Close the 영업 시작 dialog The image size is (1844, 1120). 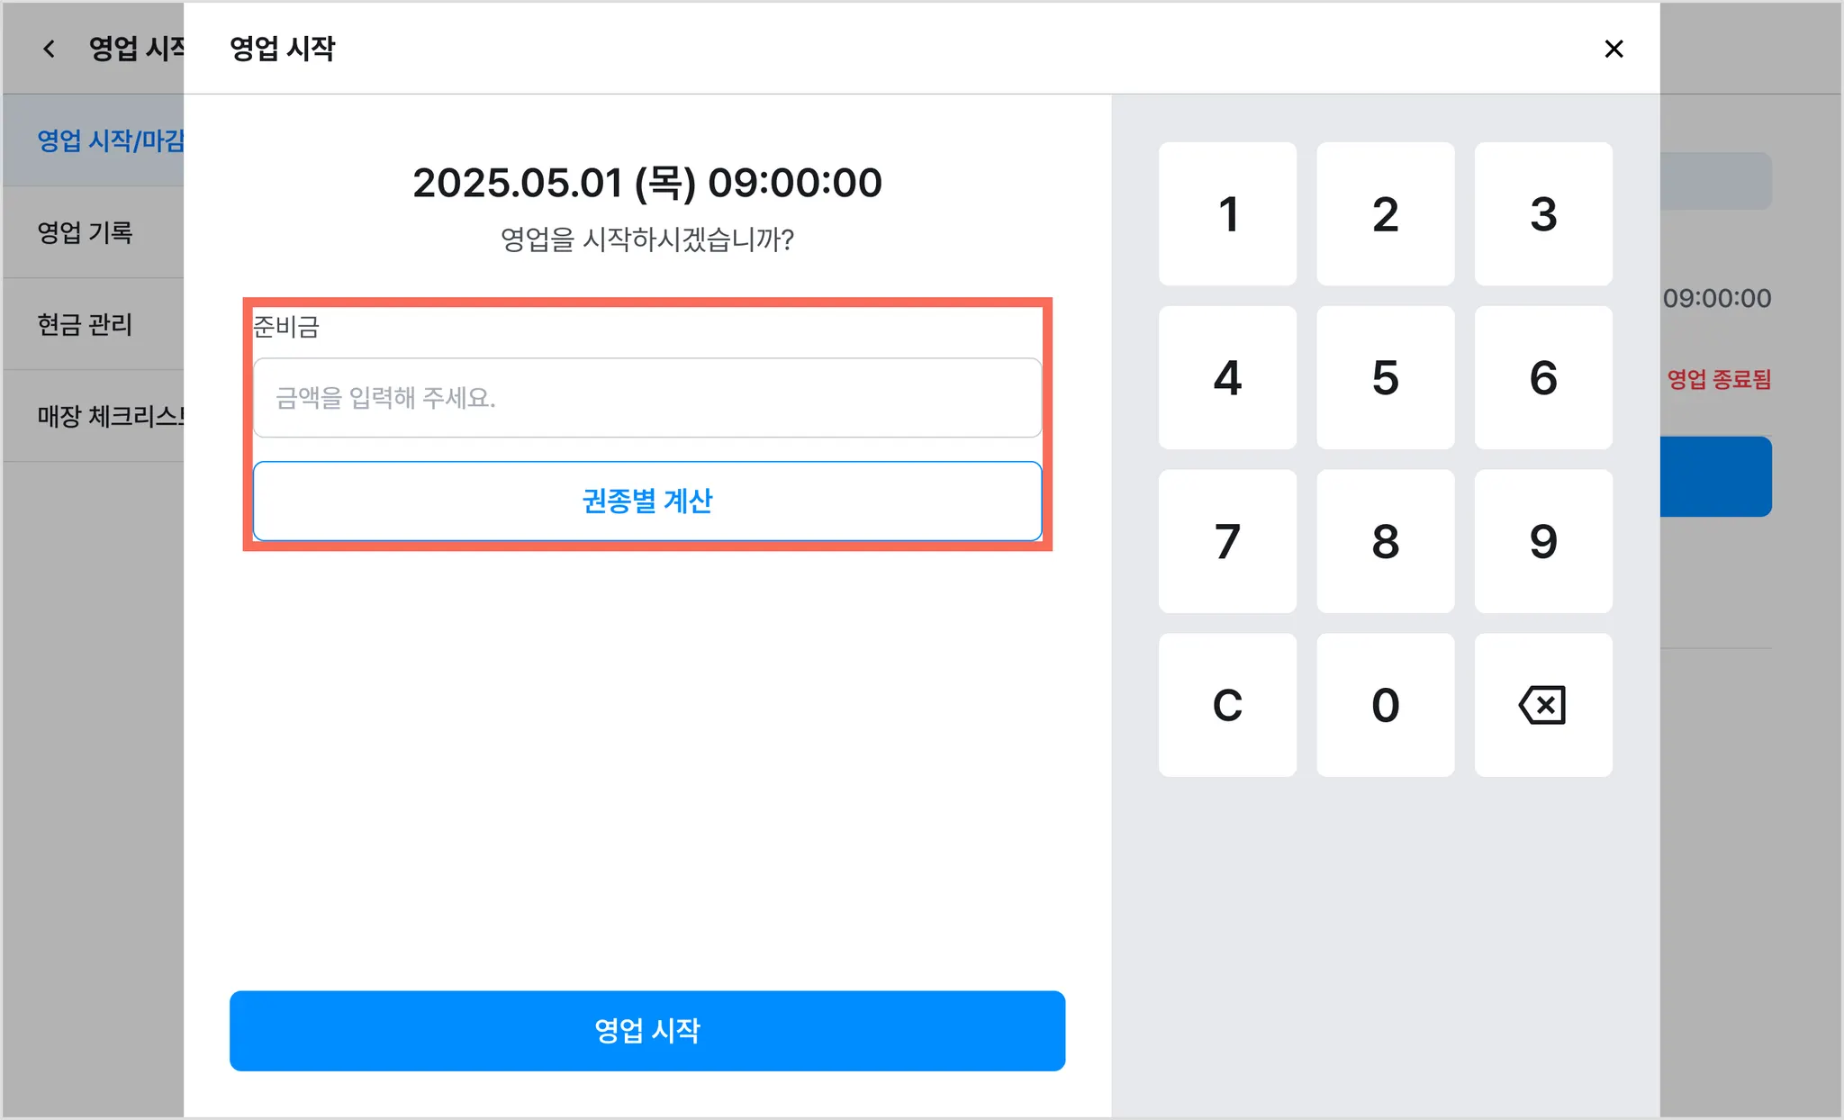[1613, 49]
